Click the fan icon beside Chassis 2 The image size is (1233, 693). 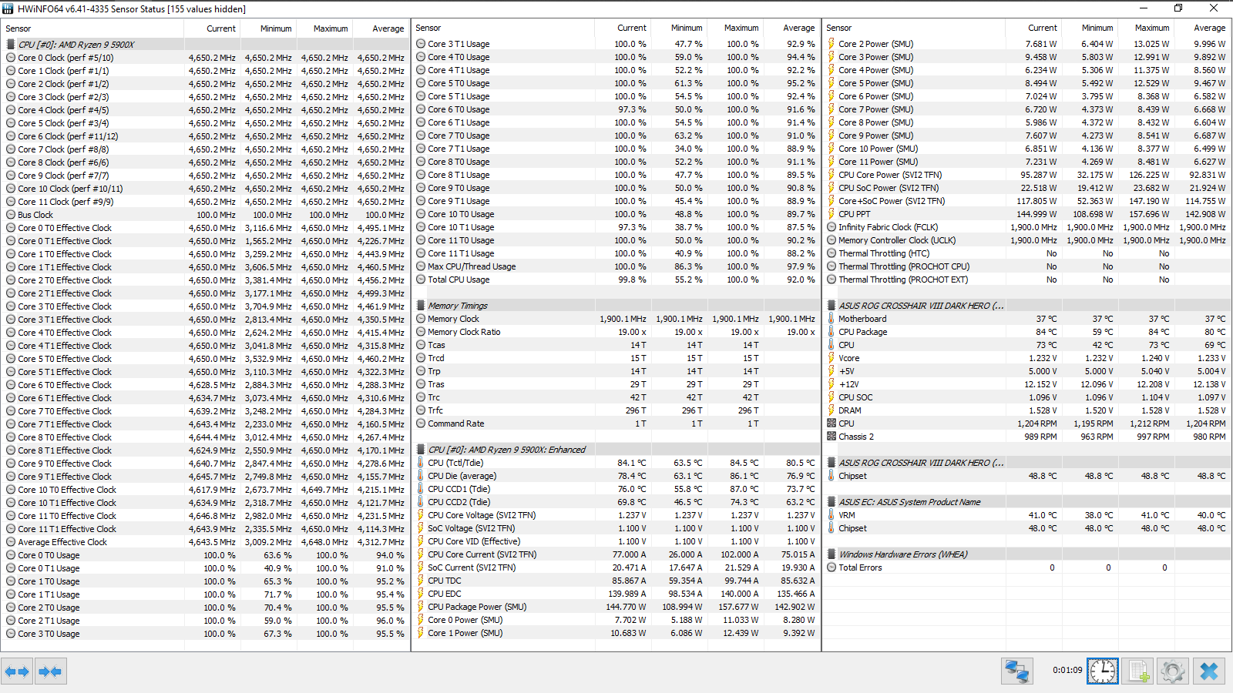[x=832, y=437]
